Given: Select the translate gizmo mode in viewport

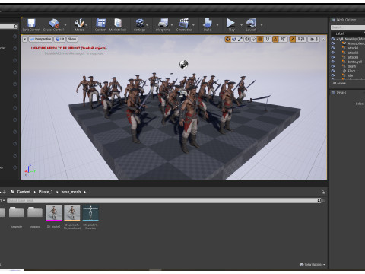Looking at the screenshot, I should pyautogui.click(x=227, y=39).
